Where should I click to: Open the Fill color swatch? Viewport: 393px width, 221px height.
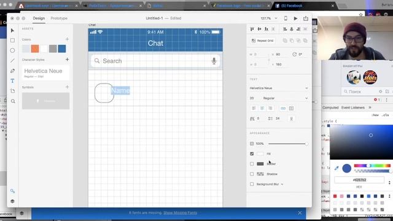260,154
